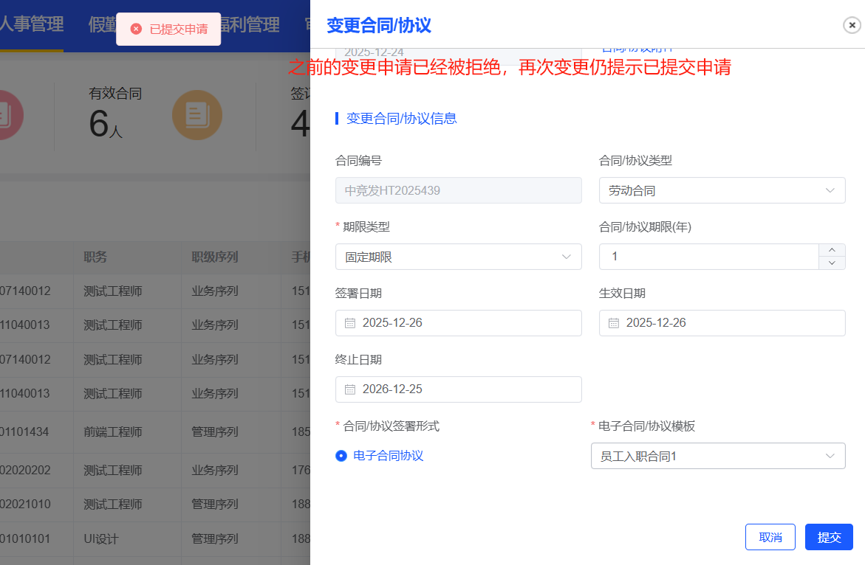Click the 合同编号 input field
Screen dimensions: 865x565
[458, 190]
